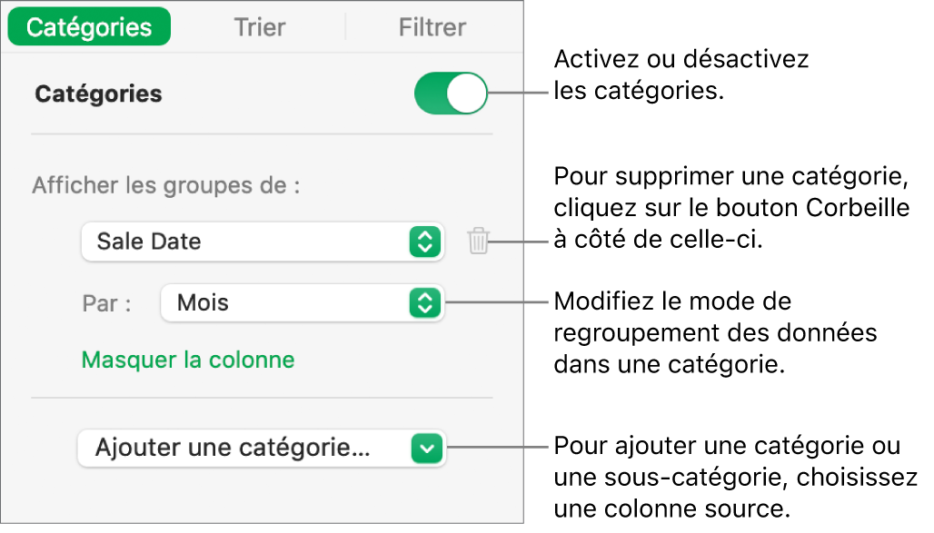Click the Activez ou désactivez les catégories annotation
This screenshot has width=934, height=533.
[x=681, y=76]
